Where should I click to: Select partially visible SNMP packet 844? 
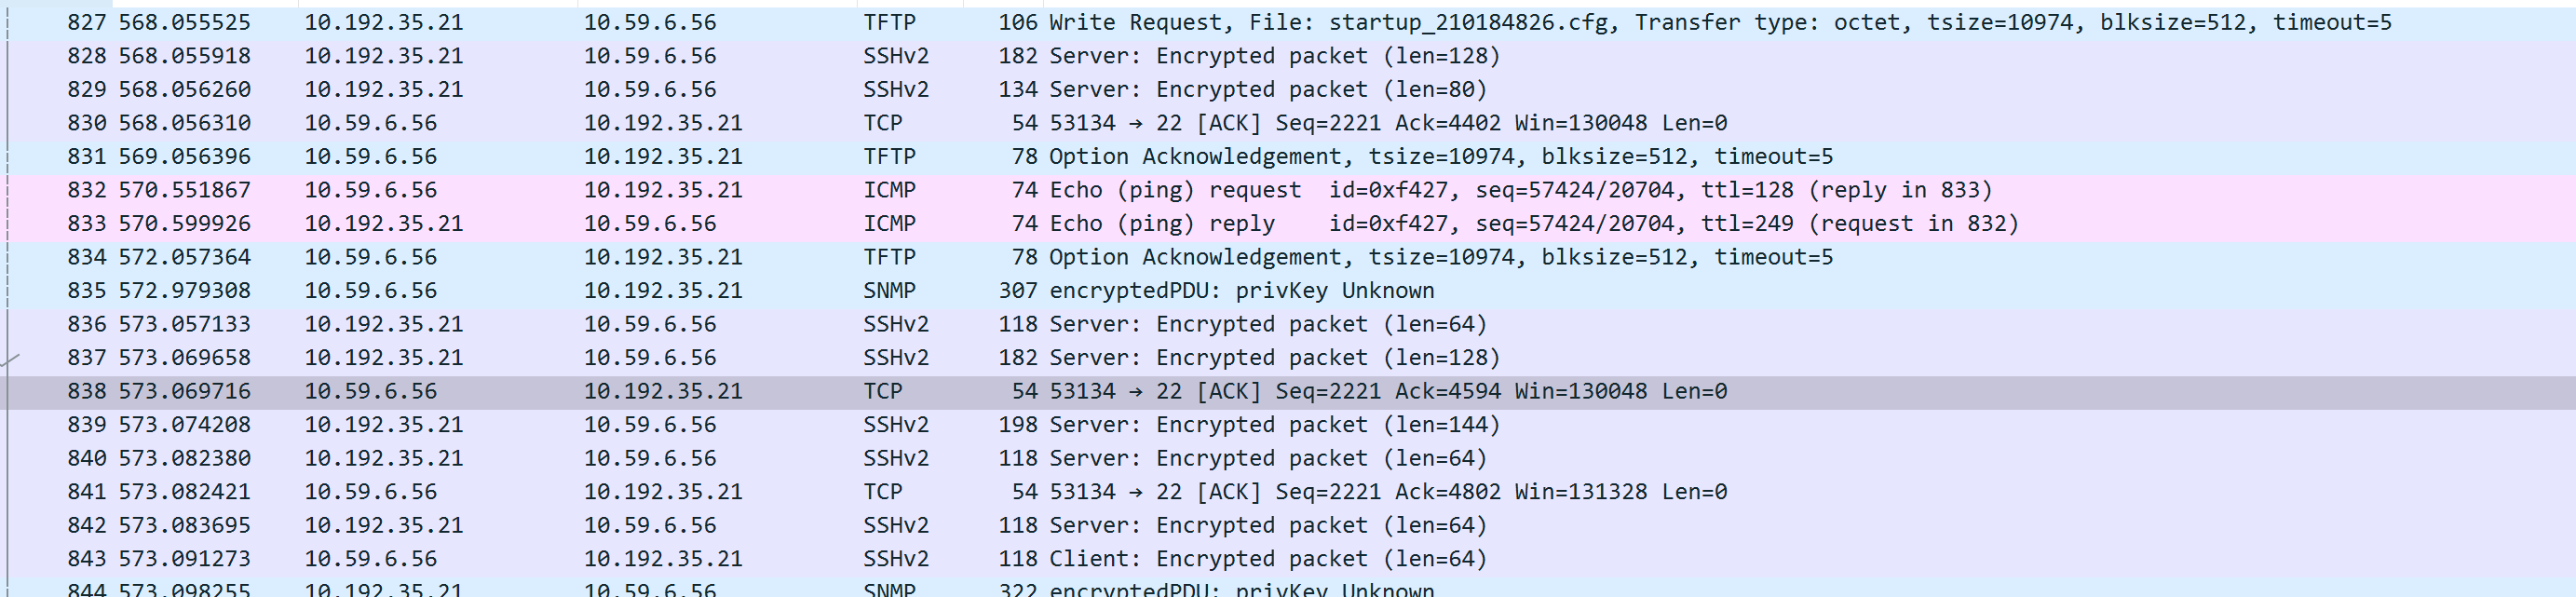[1200, 589]
